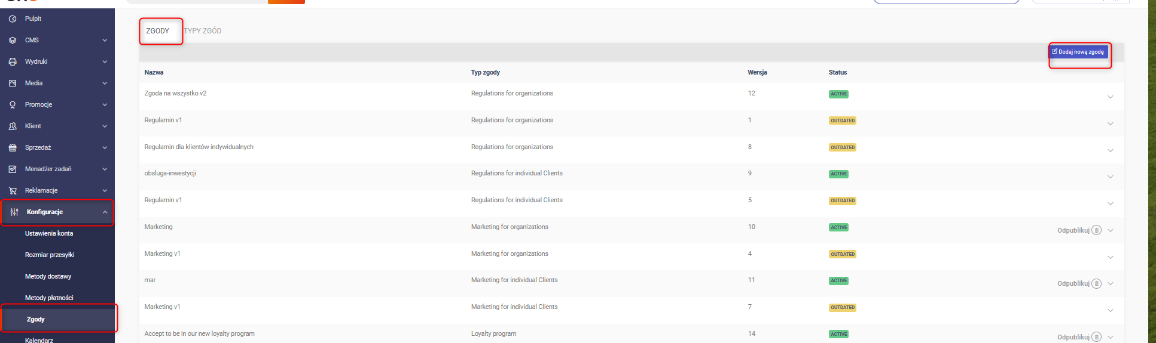Click the Klient people icon

(x=13, y=126)
